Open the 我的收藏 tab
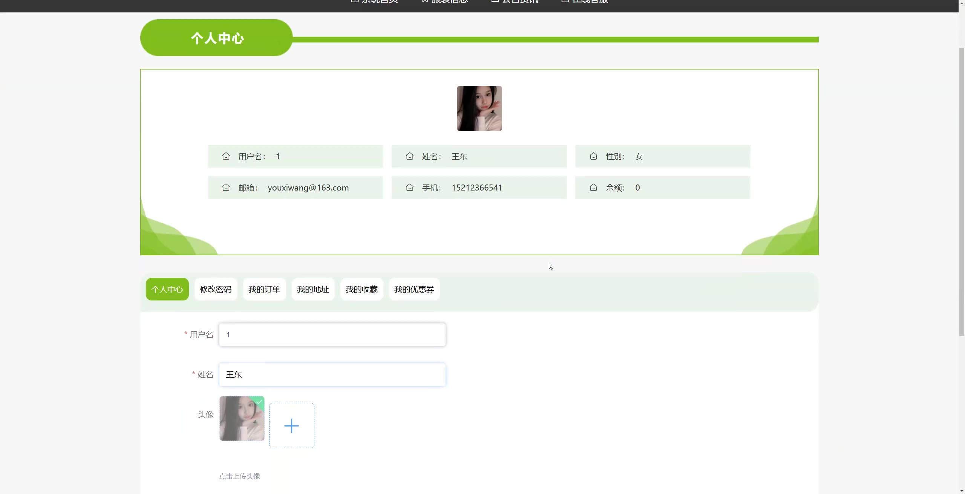The width and height of the screenshot is (965, 494). (x=361, y=289)
